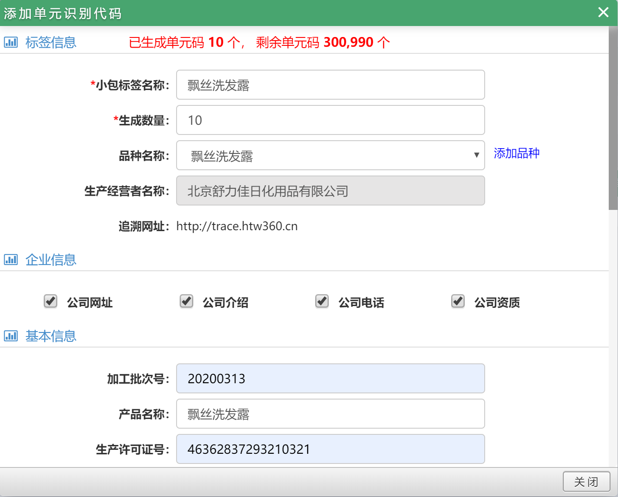Click the 添加品种 link
This screenshot has height=497, width=618.
pos(516,153)
